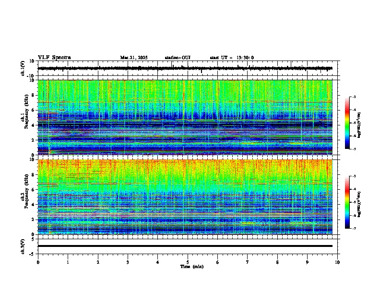
Task: Click inside the ch.2 spectrogram panel
Action: click(x=185, y=197)
